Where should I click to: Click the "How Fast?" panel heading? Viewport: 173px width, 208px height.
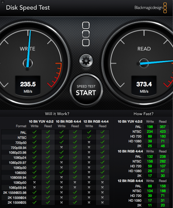143,114
